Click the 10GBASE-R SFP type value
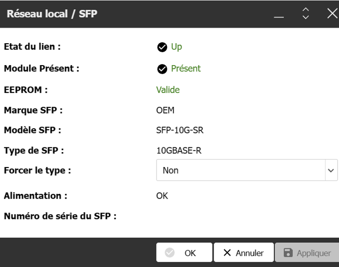The height and width of the screenshot is (267, 339). 179,151
